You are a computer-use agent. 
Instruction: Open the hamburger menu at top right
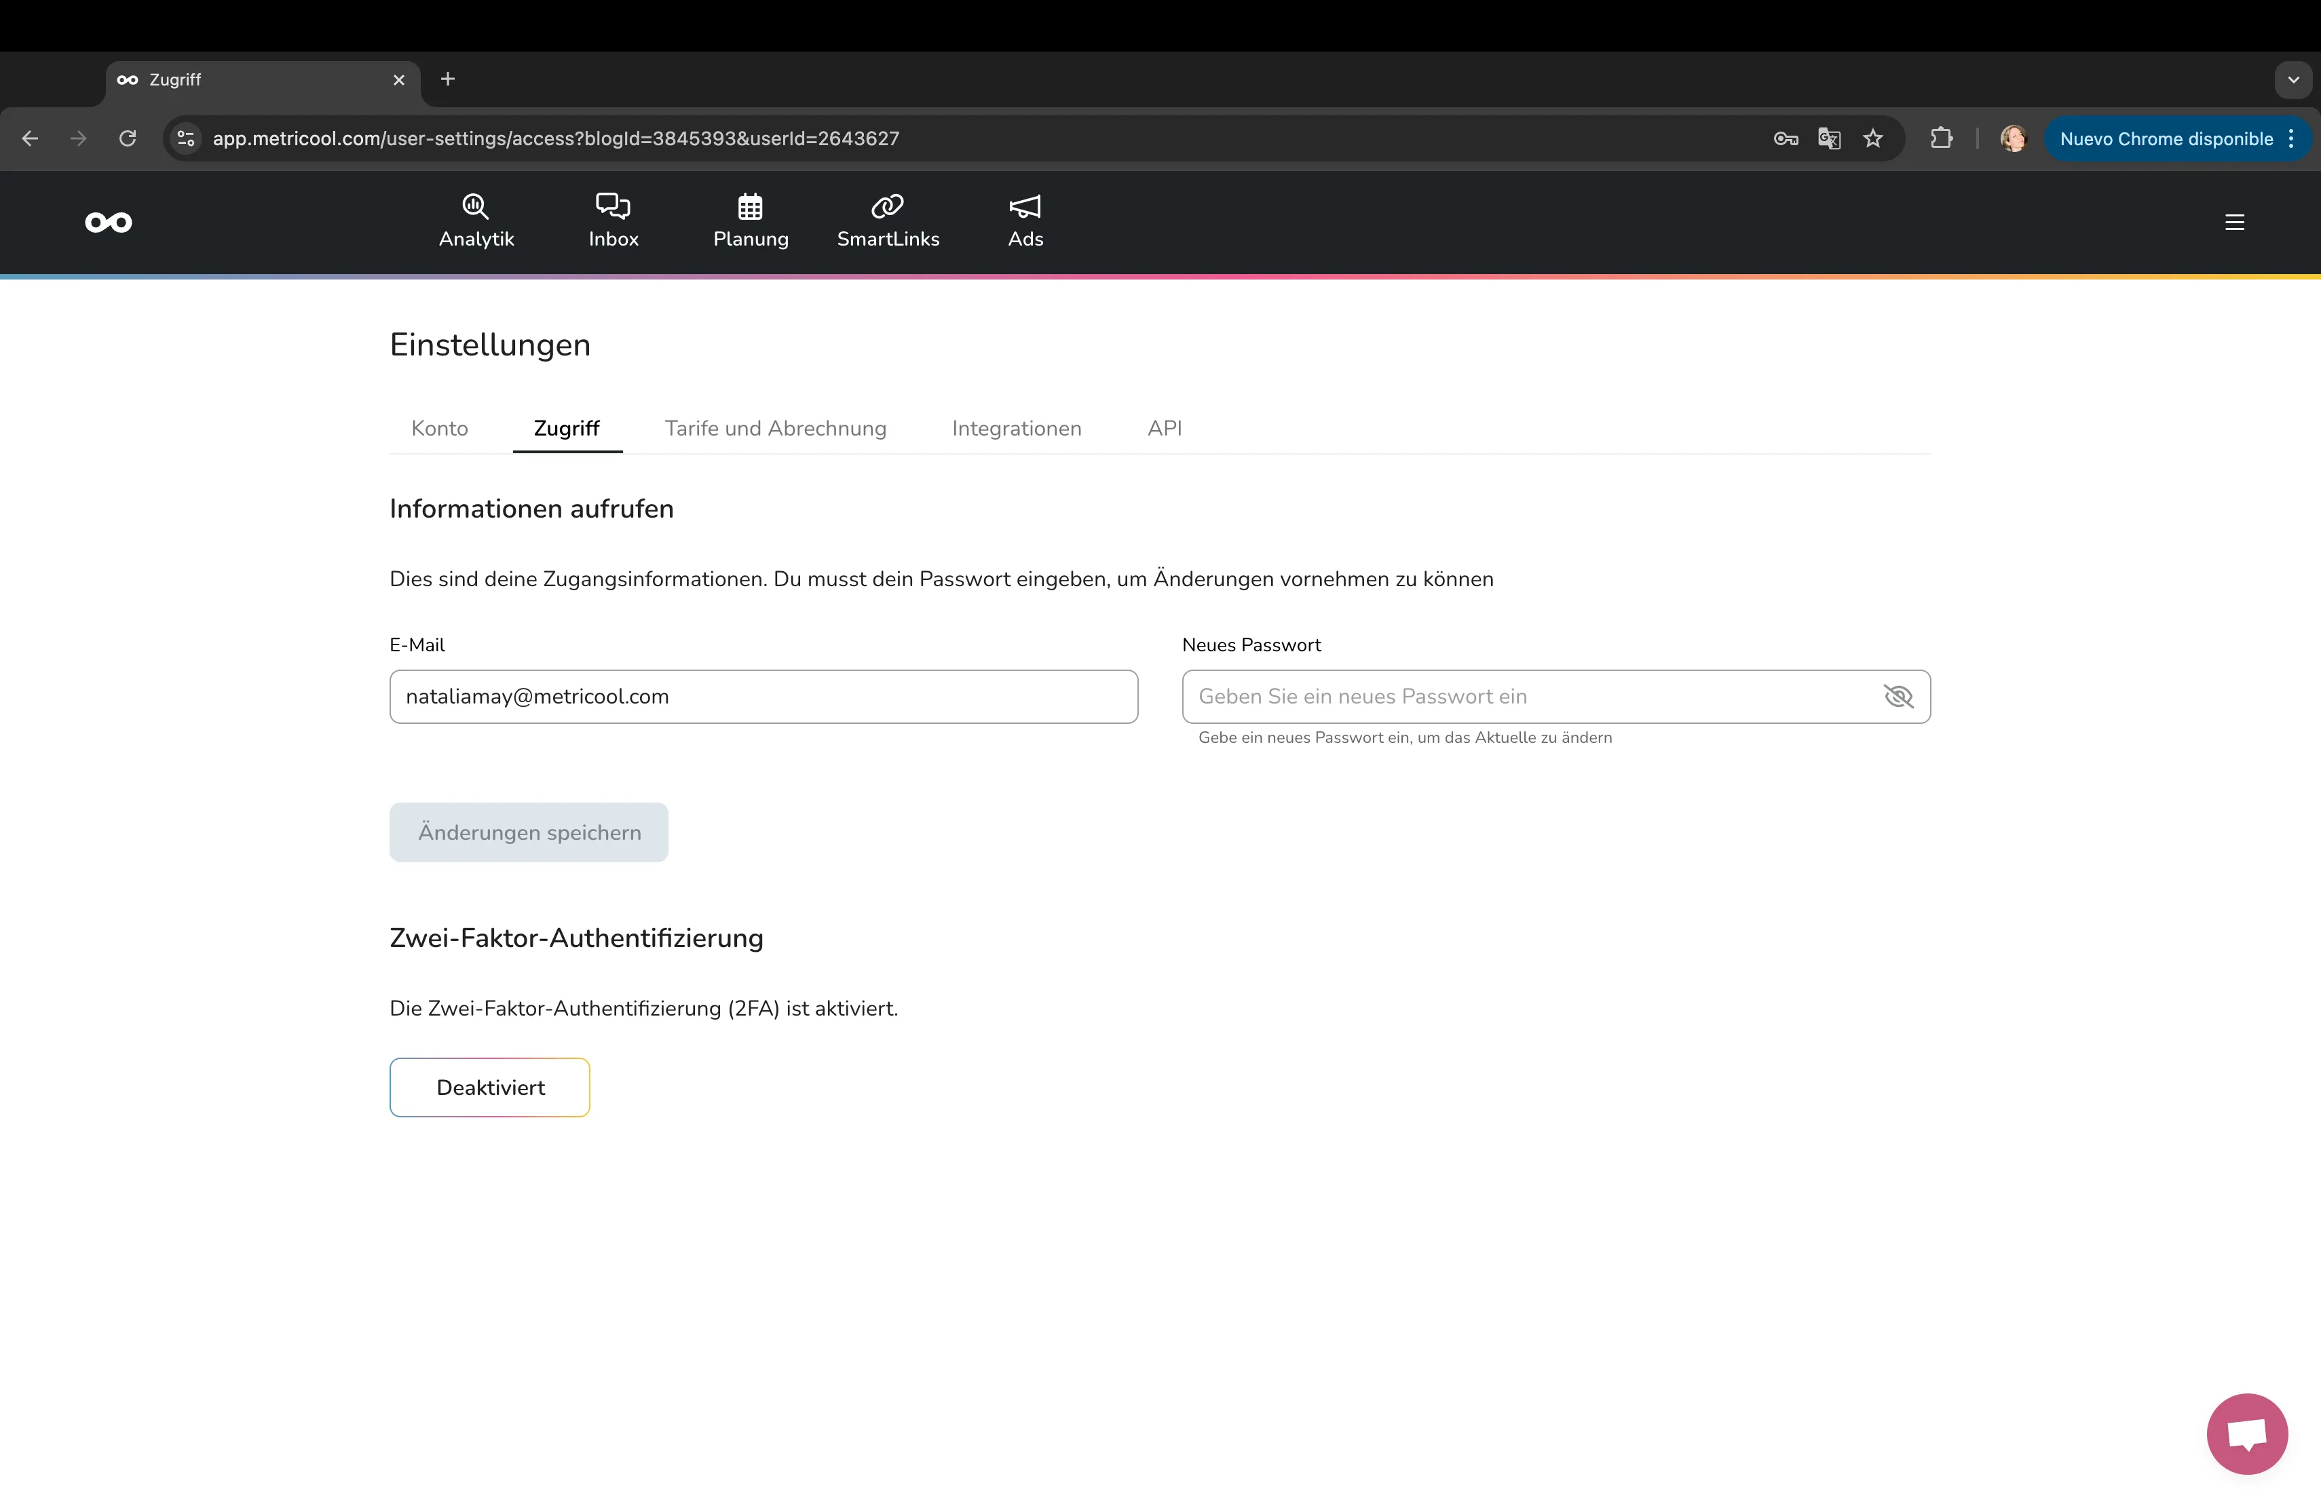point(2234,223)
